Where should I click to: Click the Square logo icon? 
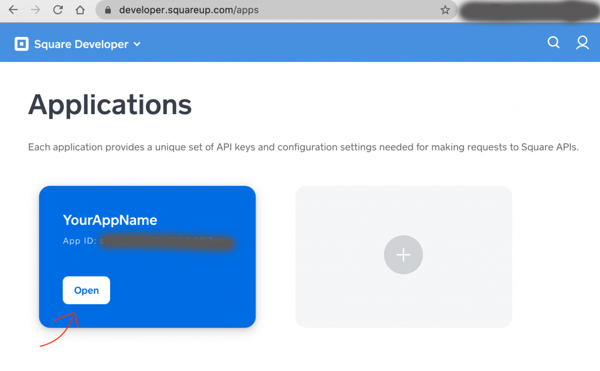point(22,44)
